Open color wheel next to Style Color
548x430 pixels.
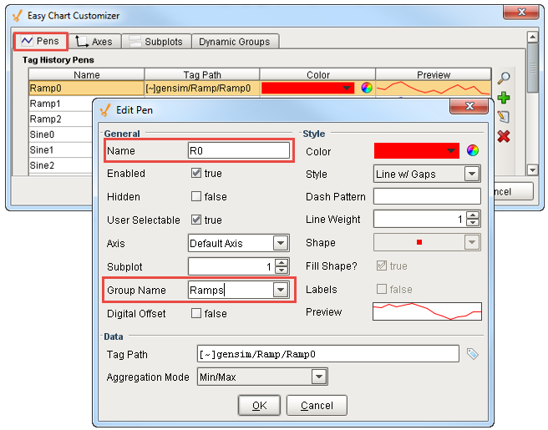tap(473, 151)
